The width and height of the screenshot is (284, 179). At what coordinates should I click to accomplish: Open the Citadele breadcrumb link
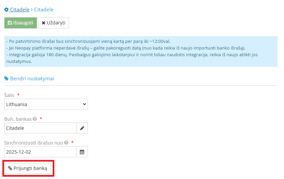coord(19,10)
